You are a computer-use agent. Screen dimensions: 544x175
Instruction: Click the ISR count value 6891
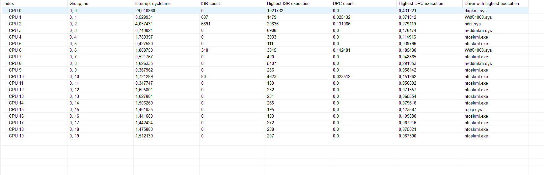click(206, 24)
